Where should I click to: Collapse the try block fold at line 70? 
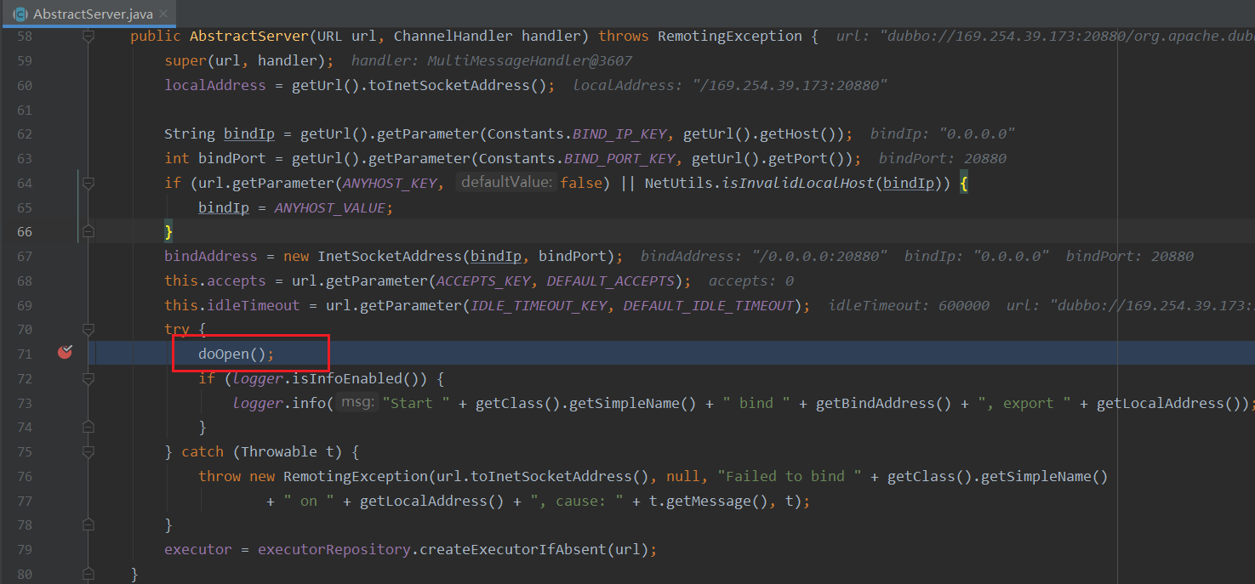(x=88, y=329)
